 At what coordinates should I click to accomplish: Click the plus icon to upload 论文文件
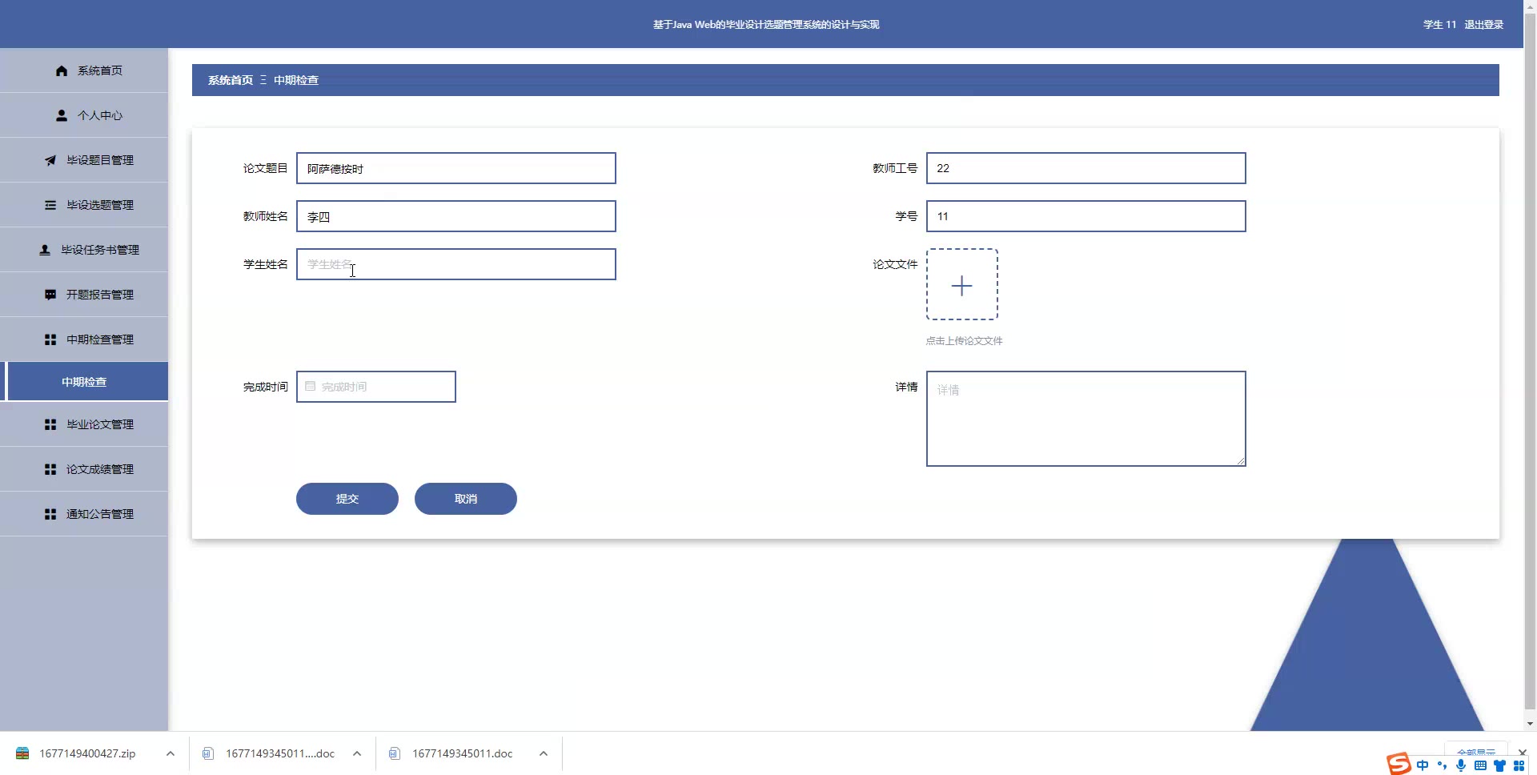(962, 285)
